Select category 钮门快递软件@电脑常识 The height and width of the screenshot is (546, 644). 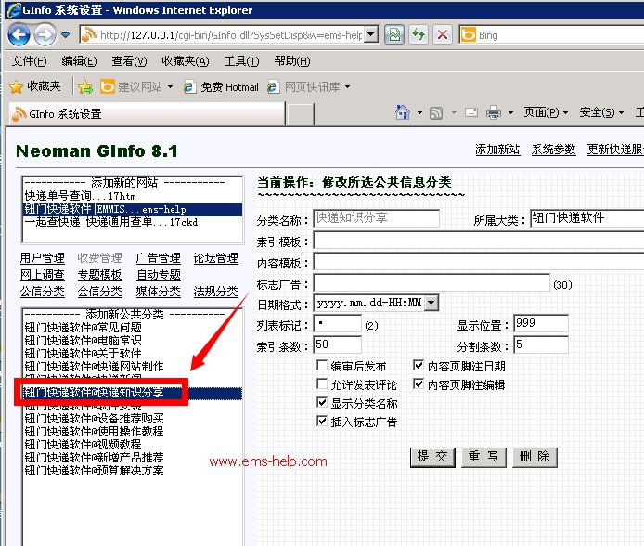(133, 341)
